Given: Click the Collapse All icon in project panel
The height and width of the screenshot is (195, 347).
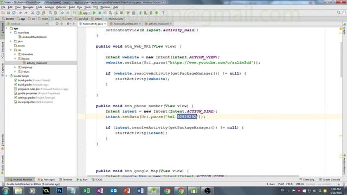Looking at the screenshot, I should tap(62, 24).
